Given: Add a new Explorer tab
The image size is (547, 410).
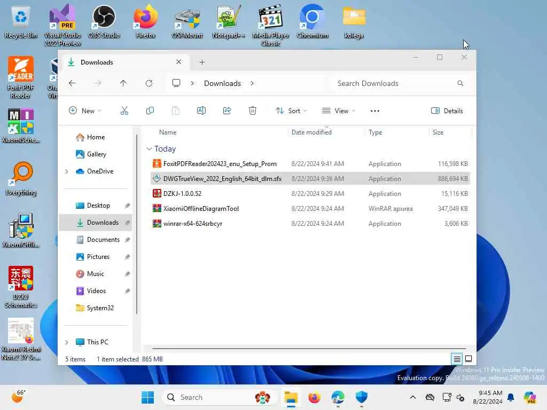Looking at the screenshot, I should pyautogui.click(x=202, y=62).
